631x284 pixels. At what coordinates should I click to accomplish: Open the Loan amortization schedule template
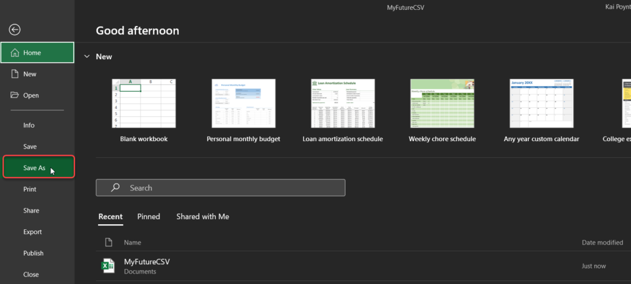[x=343, y=103]
